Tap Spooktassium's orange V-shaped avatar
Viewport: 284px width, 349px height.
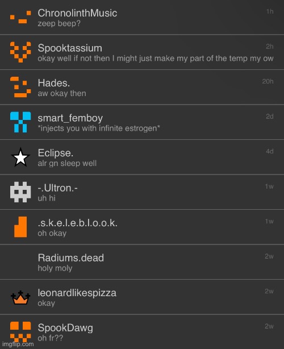(20, 52)
